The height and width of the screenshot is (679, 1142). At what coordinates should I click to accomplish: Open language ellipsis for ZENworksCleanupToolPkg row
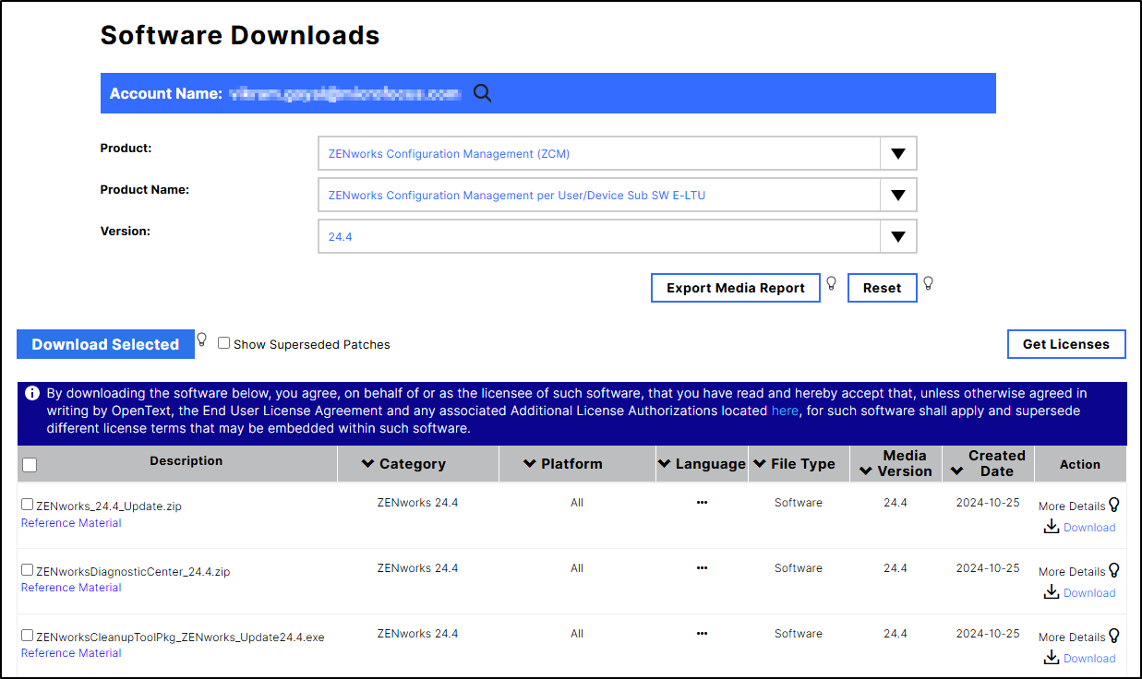click(x=702, y=634)
